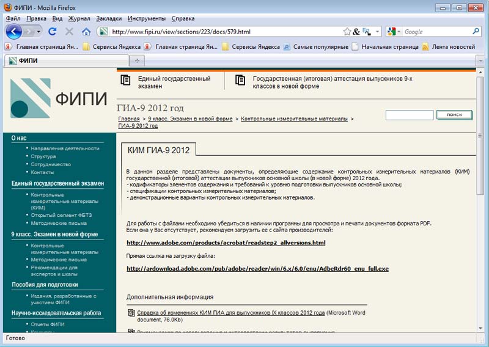Open Открытый сегмент ФБТЗ link
489x347 pixels.
pyautogui.click(x=61, y=215)
